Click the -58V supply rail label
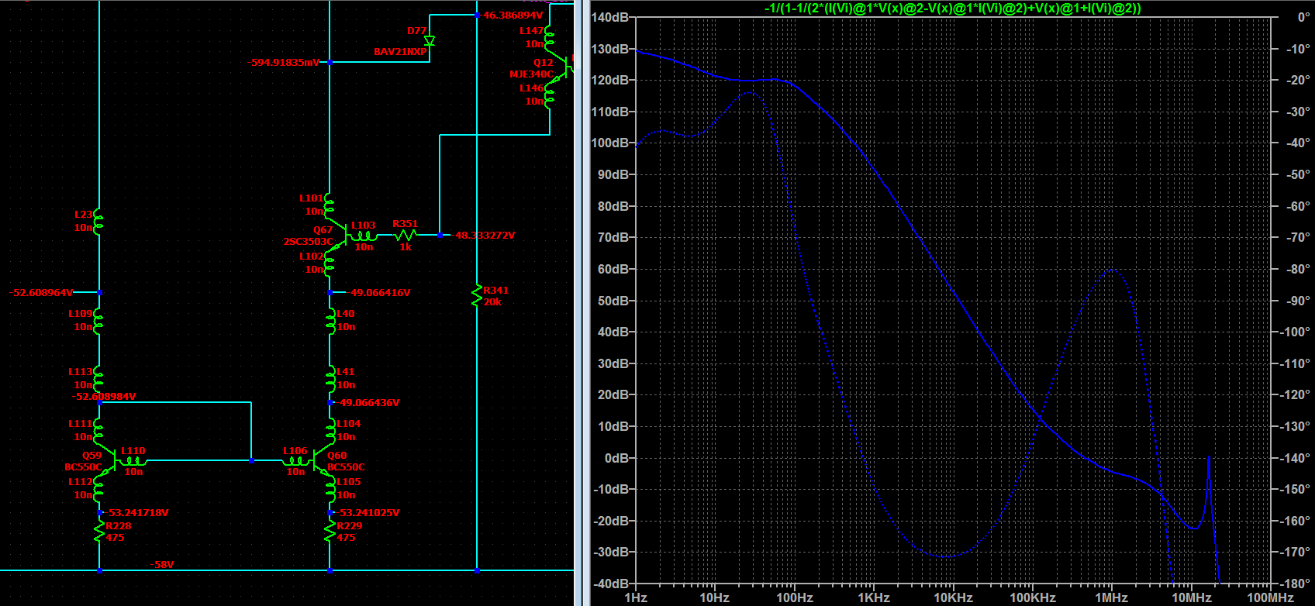1315x606 pixels. click(161, 564)
